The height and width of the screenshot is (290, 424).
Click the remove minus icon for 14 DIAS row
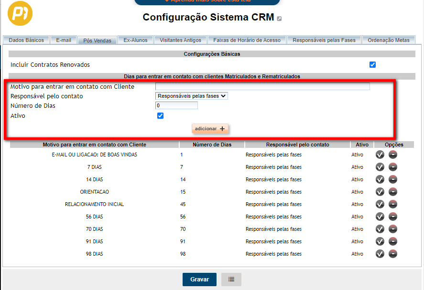pyautogui.click(x=393, y=179)
